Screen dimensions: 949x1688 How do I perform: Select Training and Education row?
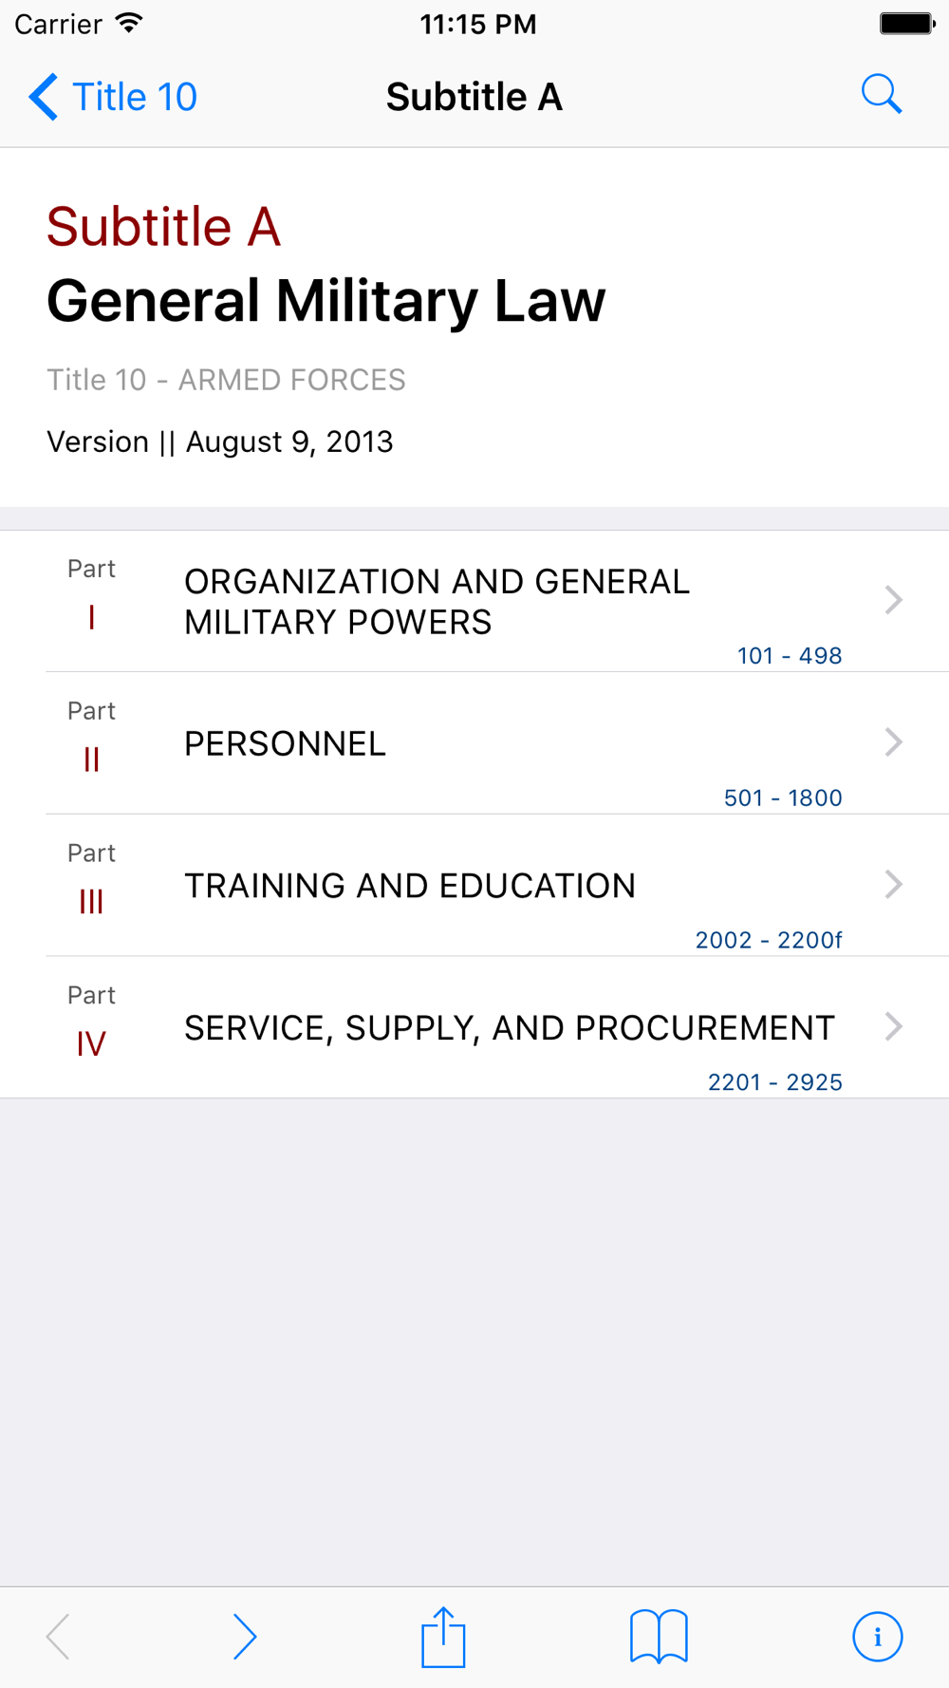[x=410, y=886]
